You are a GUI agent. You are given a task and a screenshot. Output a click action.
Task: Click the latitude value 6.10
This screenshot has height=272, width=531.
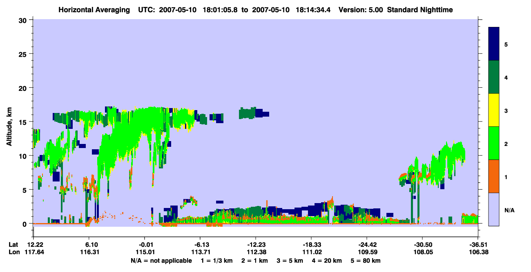click(x=91, y=244)
